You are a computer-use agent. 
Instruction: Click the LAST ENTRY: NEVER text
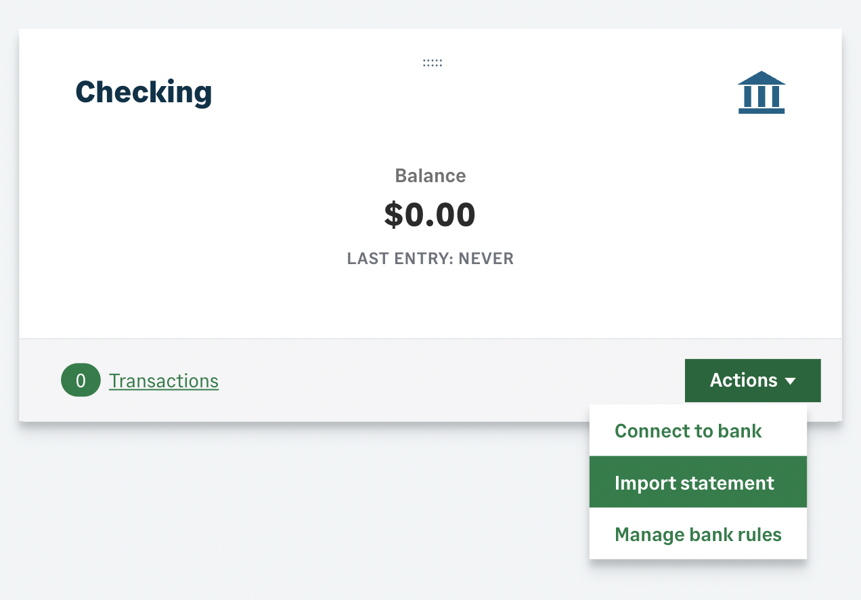[x=430, y=258]
